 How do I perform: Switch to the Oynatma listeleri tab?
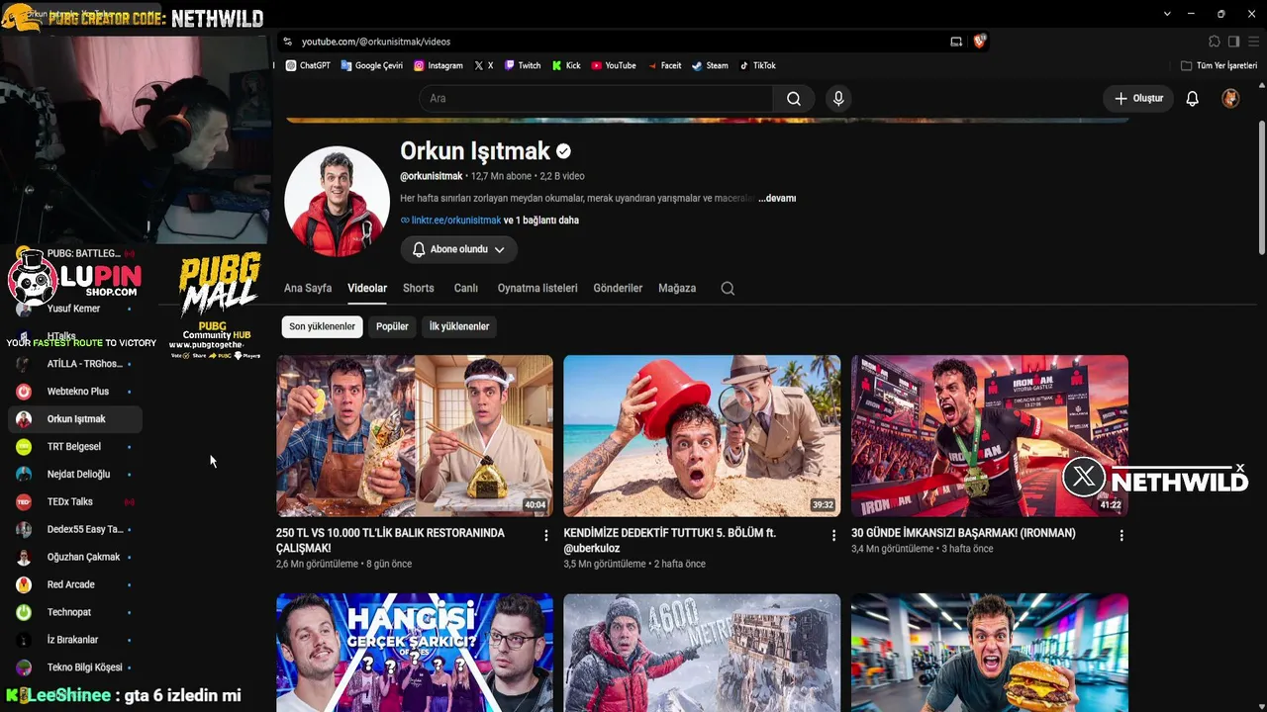[x=537, y=289]
